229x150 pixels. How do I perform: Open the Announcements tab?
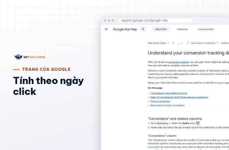tap(206, 29)
